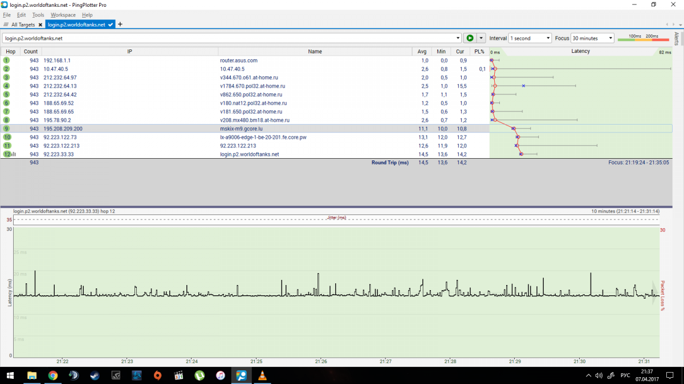Open Steam from the taskbar

pyautogui.click(x=94, y=375)
